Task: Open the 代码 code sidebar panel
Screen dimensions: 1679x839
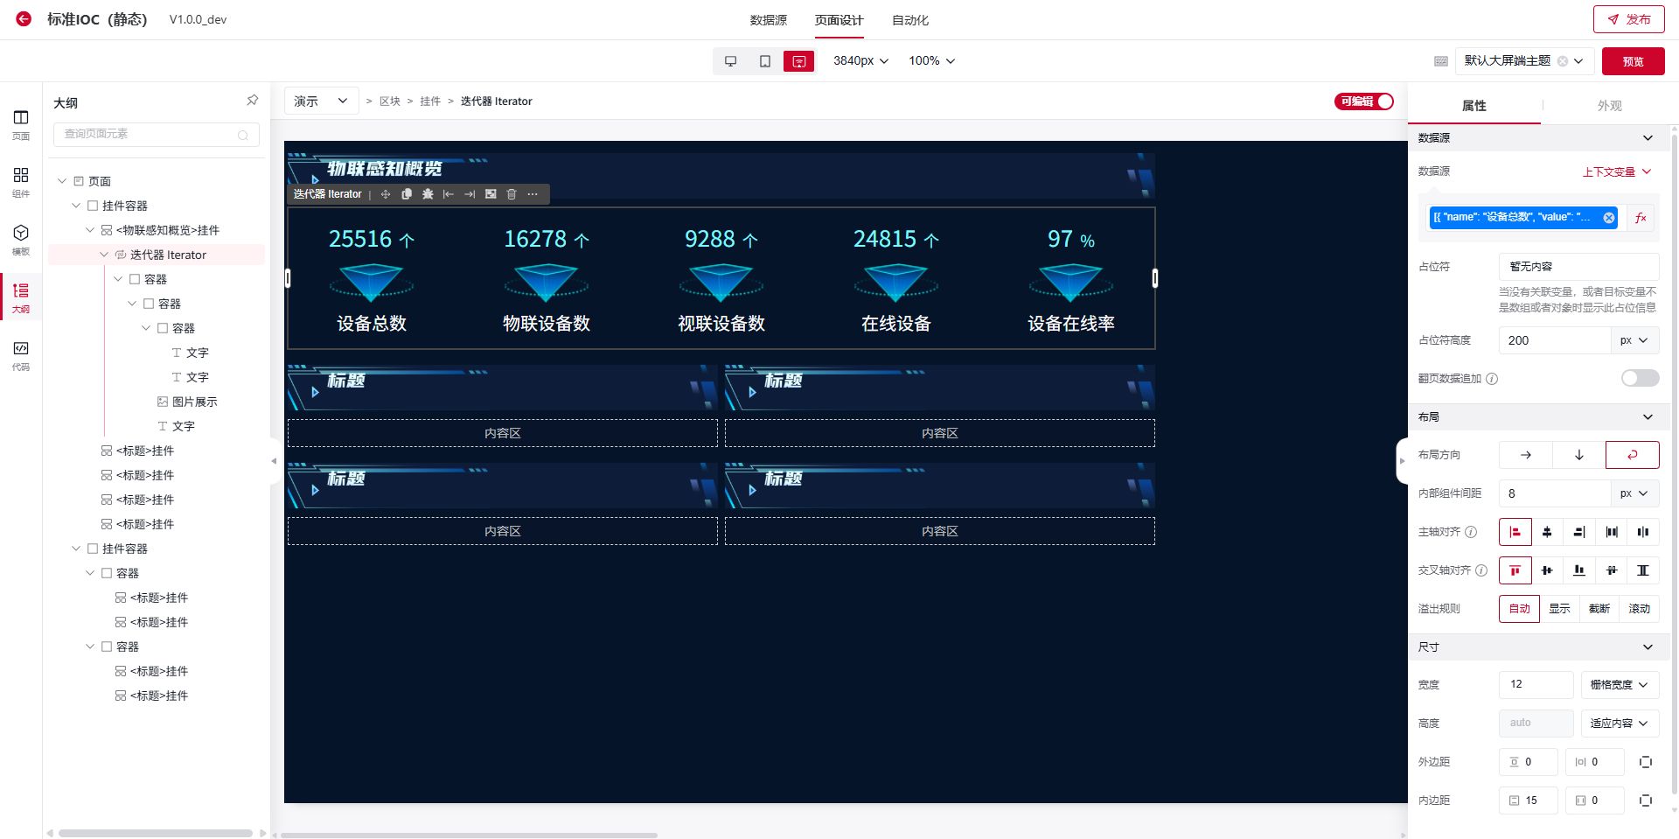Action: [x=21, y=354]
